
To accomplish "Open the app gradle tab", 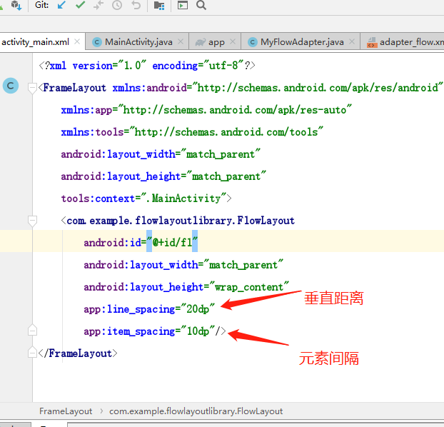I will (x=216, y=42).
